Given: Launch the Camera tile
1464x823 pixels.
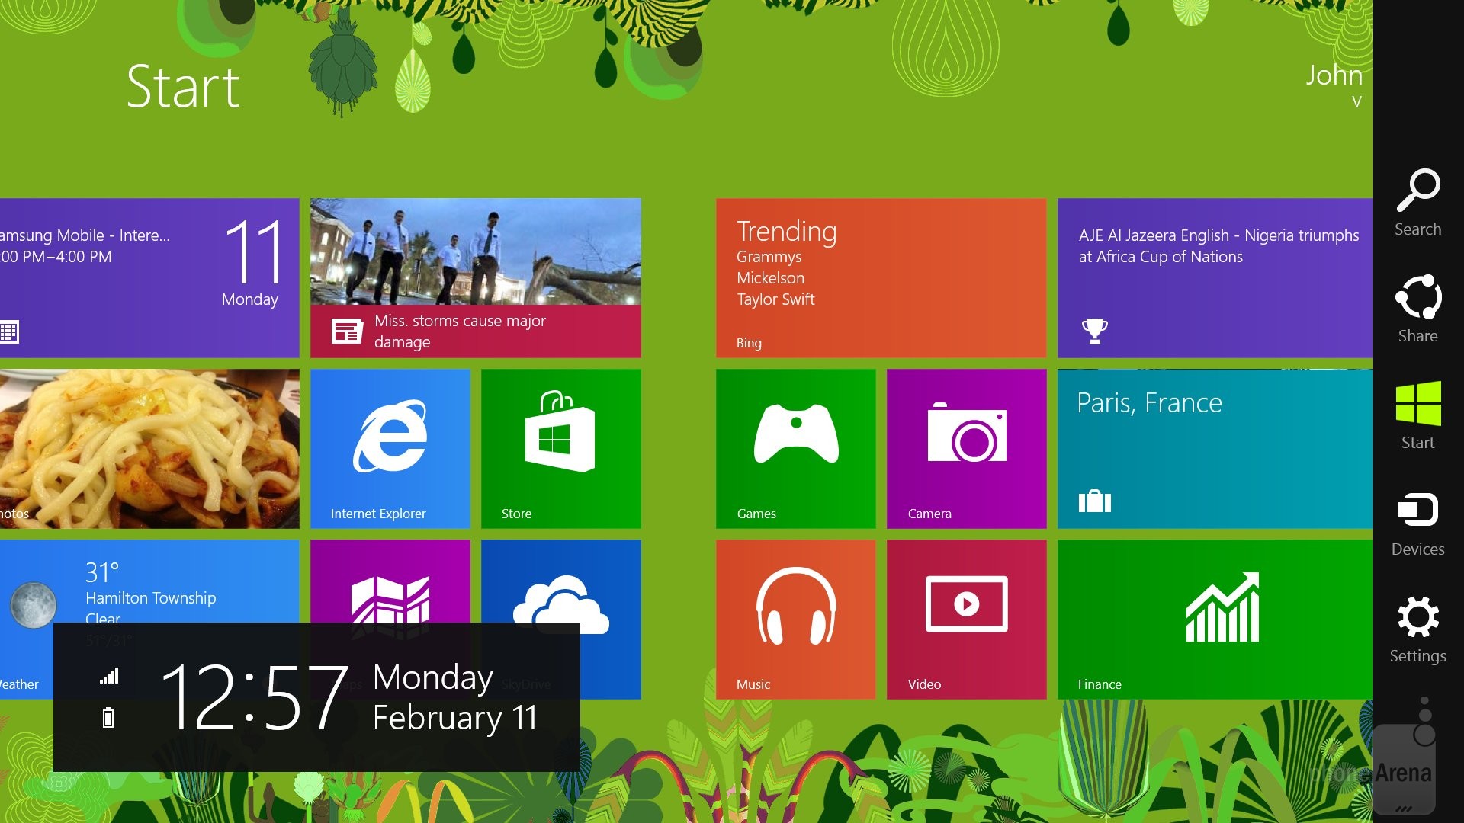Looking at the screenshot, I should [967, 449].
